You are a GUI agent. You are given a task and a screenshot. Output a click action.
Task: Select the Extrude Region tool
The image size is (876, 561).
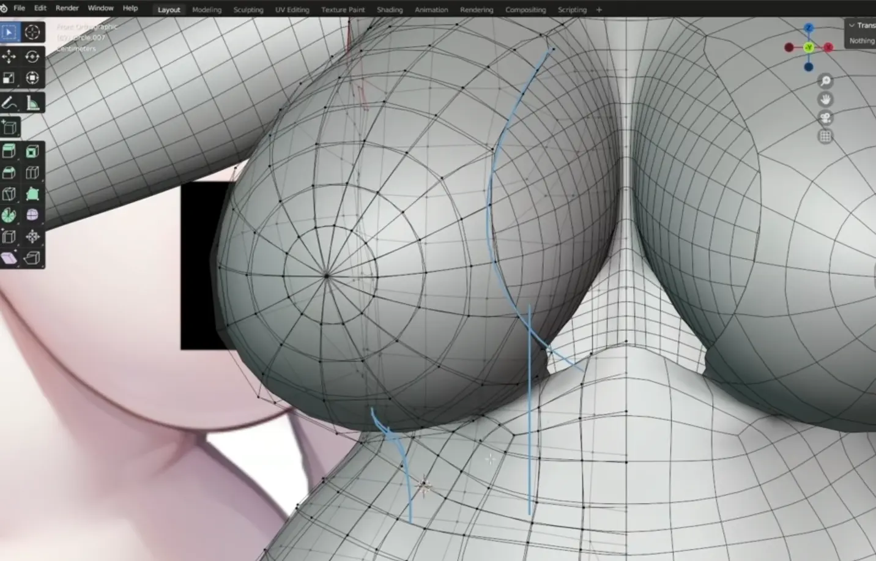(9, 151)
